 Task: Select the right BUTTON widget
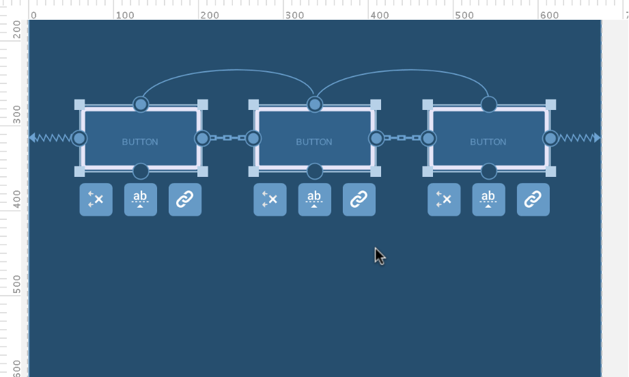[x=488, y=142]
